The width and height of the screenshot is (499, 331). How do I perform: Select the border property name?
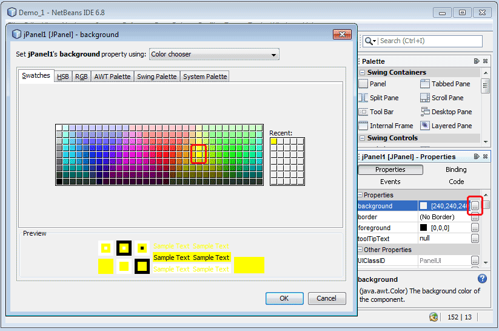(367, 217)
